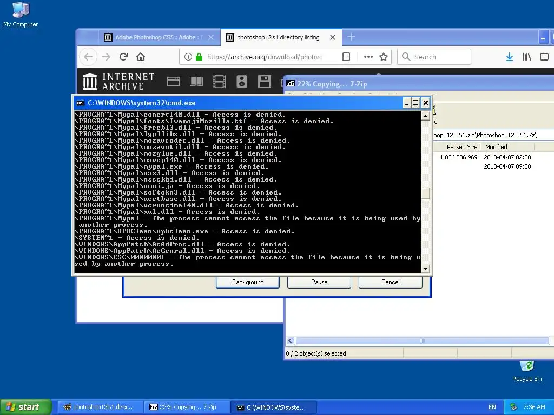Open the Windows start menu
Screen dimensions: 554x415
[26, 407]
